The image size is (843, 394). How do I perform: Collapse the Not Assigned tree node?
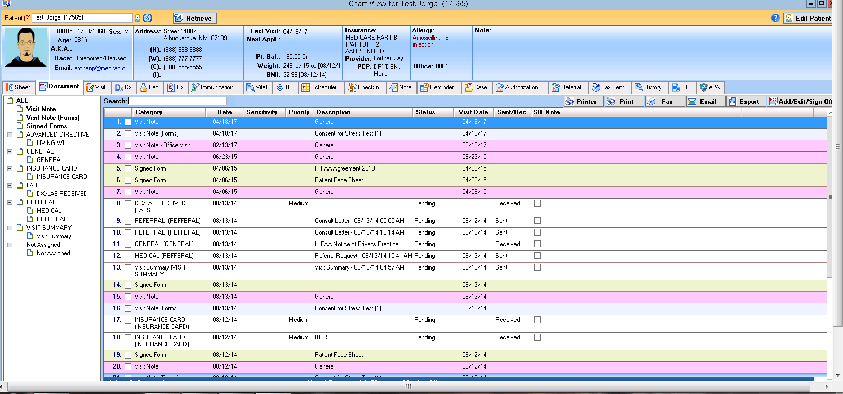coord(10,245)
